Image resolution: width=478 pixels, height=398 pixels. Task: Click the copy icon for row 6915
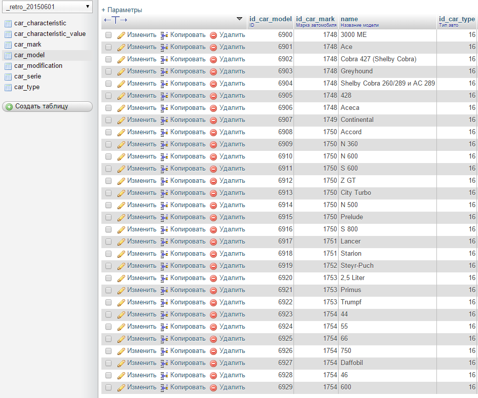164,217
